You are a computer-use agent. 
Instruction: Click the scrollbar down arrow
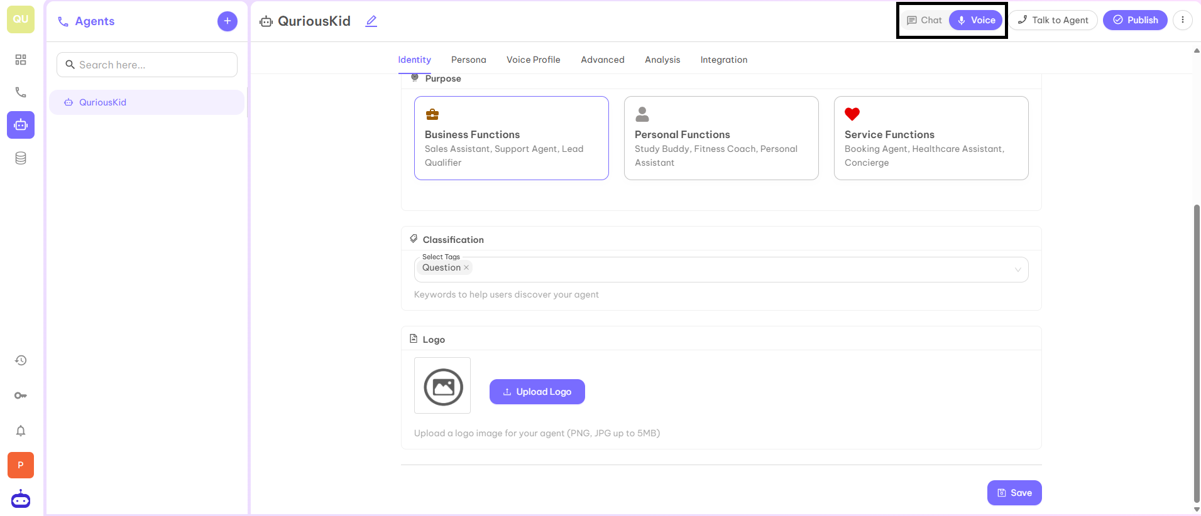click(x=1197, y=510)
